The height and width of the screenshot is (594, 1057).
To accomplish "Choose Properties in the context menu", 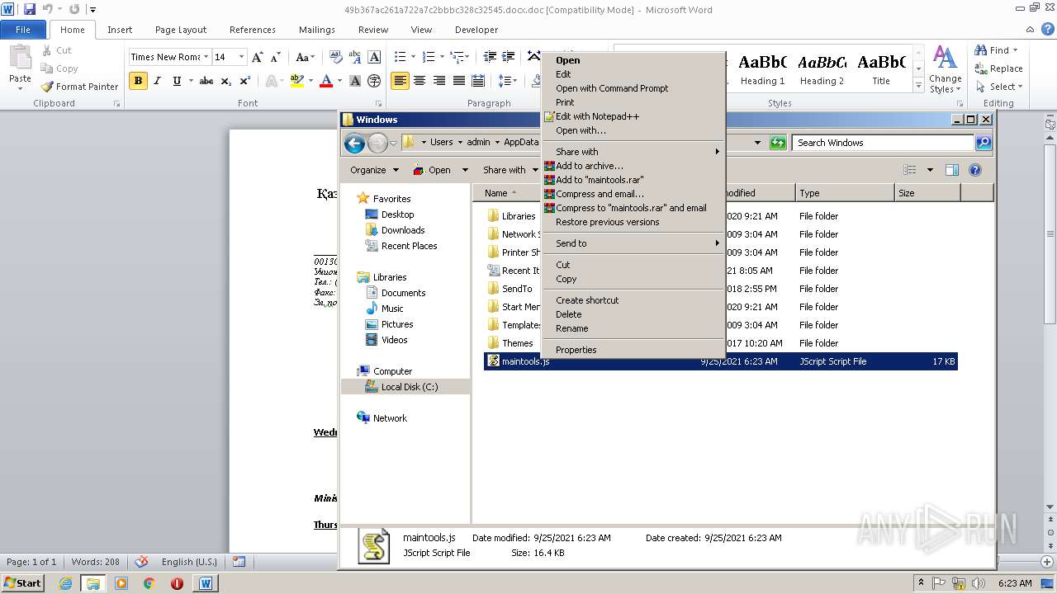I will coord(633,350).
